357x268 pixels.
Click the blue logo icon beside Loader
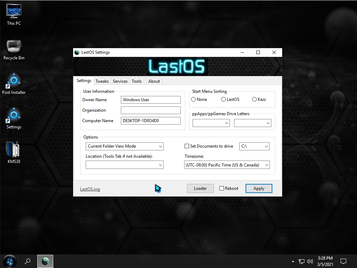coord(158,188)
